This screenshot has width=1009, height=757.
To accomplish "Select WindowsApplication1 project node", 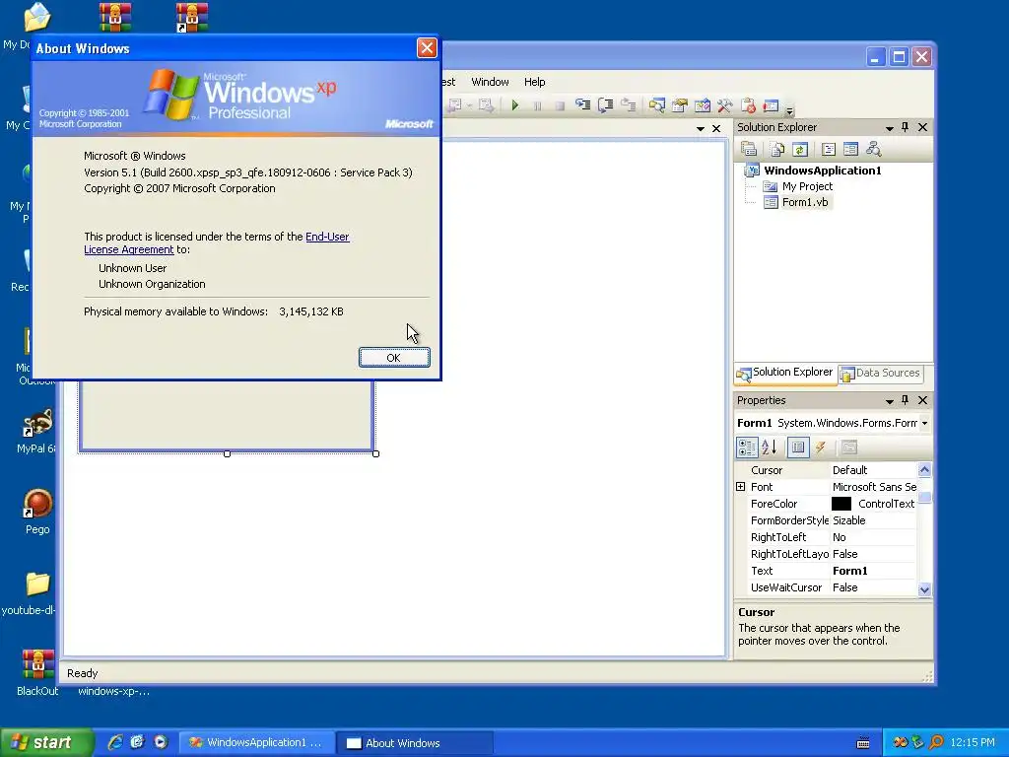I will (823, 170).
